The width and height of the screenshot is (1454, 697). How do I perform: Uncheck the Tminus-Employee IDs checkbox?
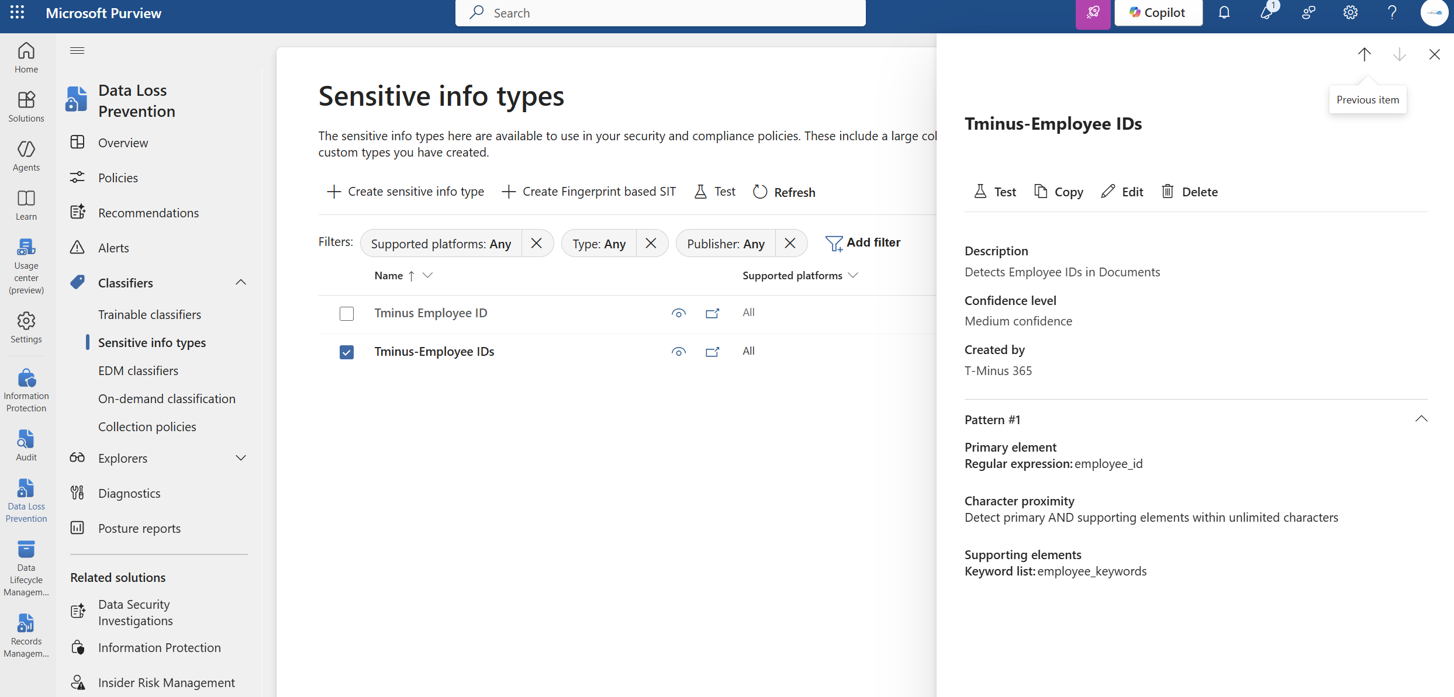347,352
